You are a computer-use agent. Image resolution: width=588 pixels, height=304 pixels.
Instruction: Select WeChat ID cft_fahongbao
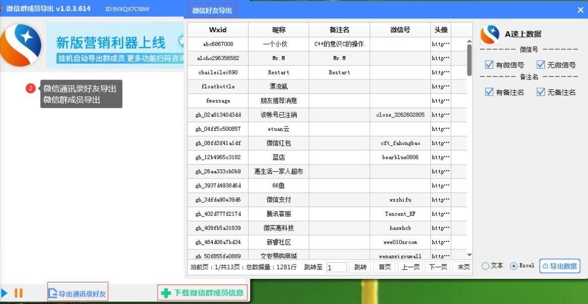tap(400, 144)
